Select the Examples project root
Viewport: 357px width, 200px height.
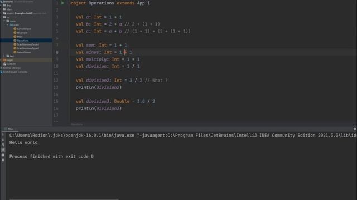(8, 2)
